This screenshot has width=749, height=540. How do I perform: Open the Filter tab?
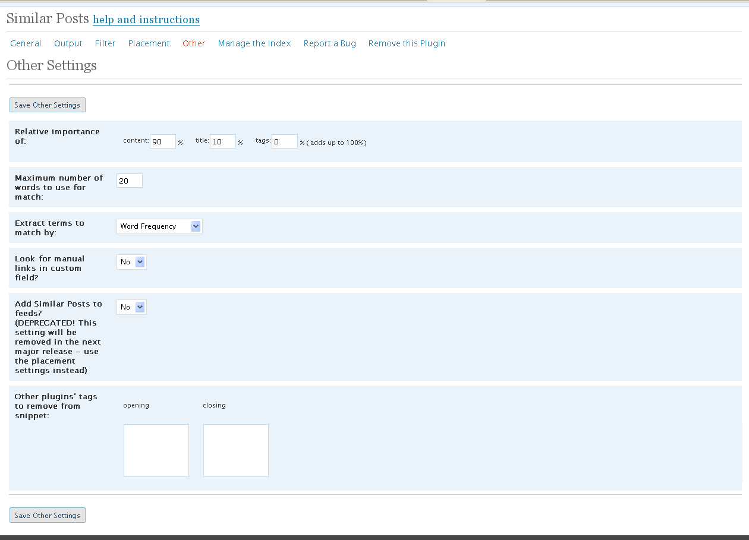coord(105,43)
